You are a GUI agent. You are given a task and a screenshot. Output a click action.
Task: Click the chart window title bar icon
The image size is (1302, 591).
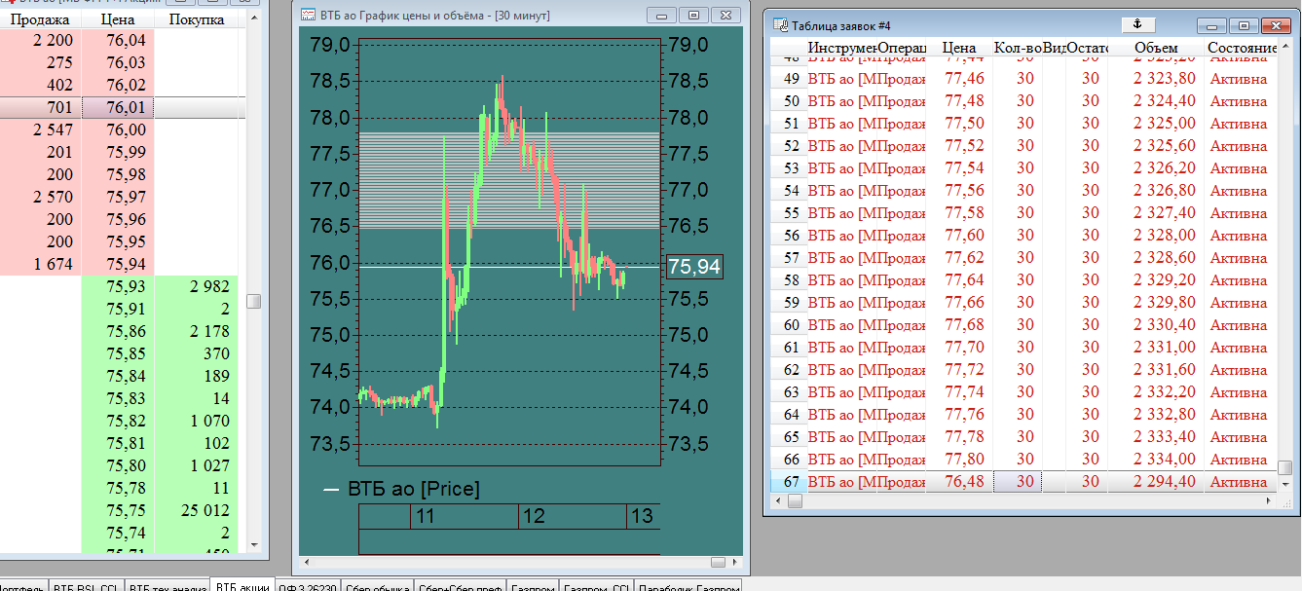click(307, 16)
